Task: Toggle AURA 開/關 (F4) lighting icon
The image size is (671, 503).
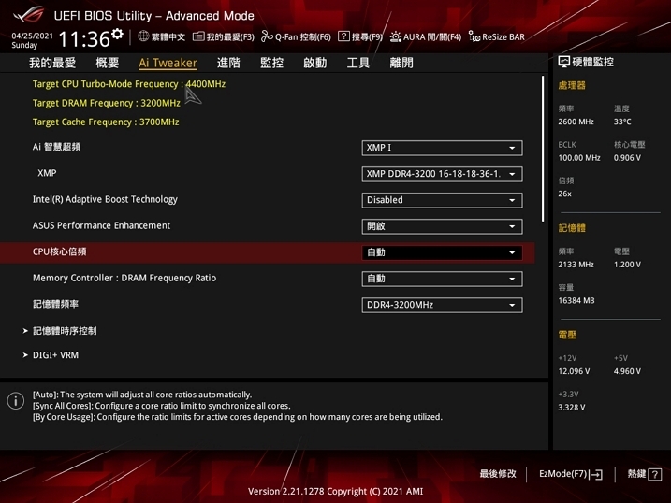Action: click(396, 36)
